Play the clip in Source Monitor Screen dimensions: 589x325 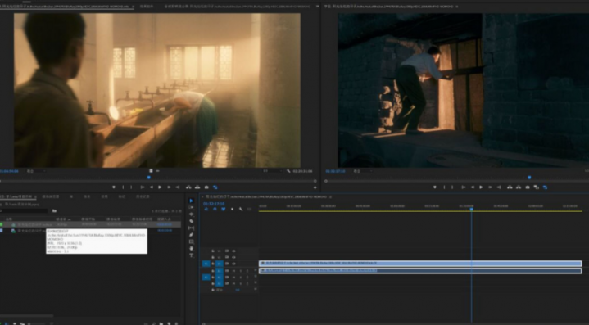pyautogui.click(x=160, y=187)
